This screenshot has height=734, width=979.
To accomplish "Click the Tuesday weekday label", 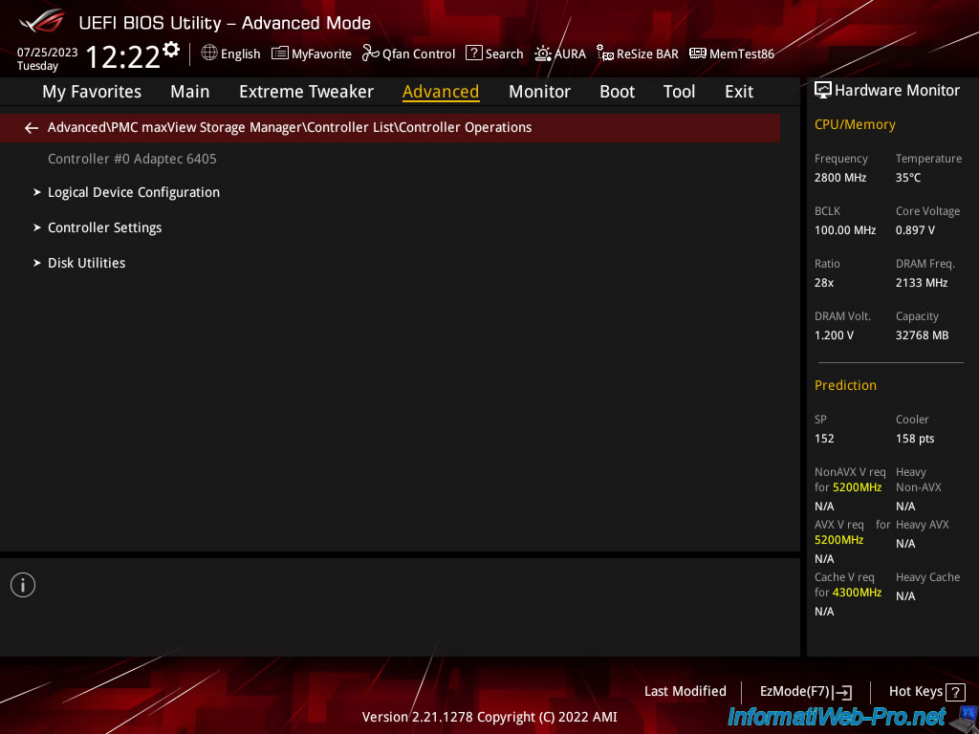I will 37,66.
